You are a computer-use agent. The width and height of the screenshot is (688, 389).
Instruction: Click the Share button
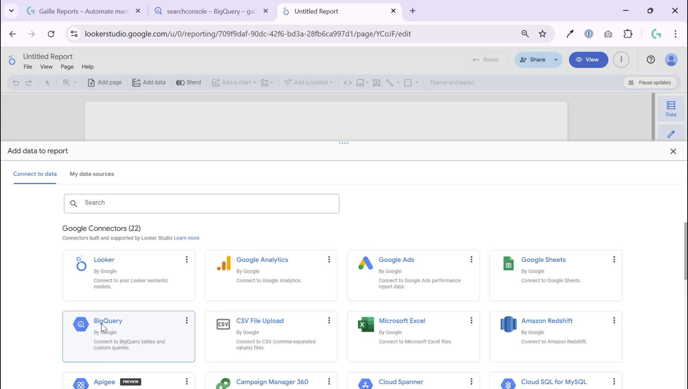(532, 60)
